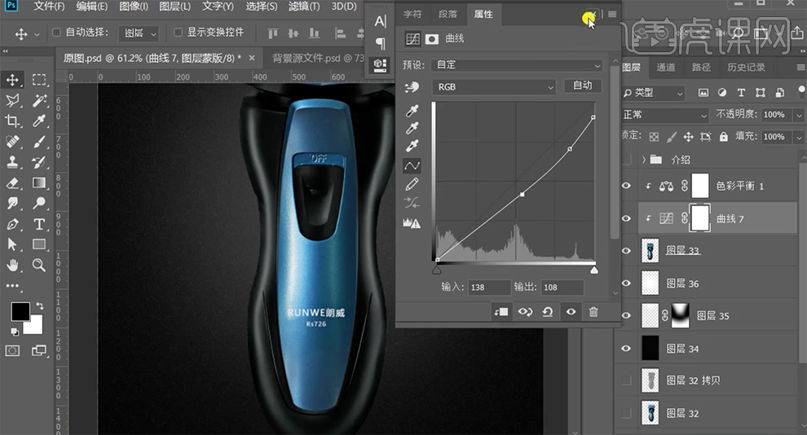Select the Eraser tool
The height and width of the screenshot is (435, 807).
coord(12,183)
